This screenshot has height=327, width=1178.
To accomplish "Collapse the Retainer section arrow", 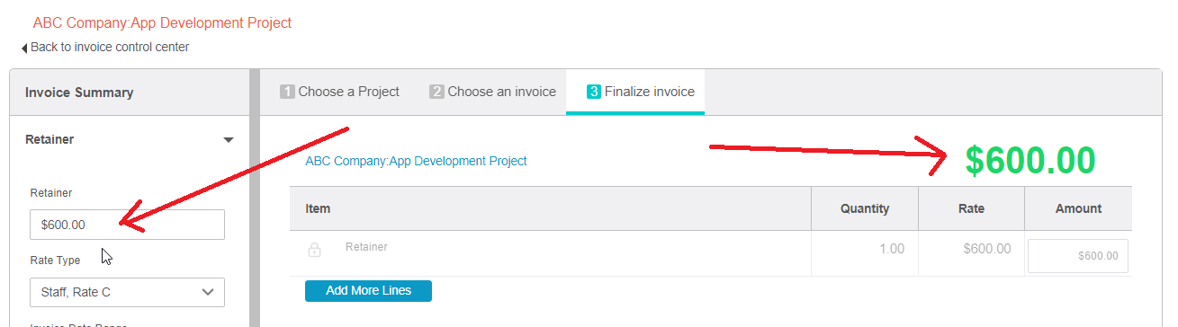I will [229, 140].
